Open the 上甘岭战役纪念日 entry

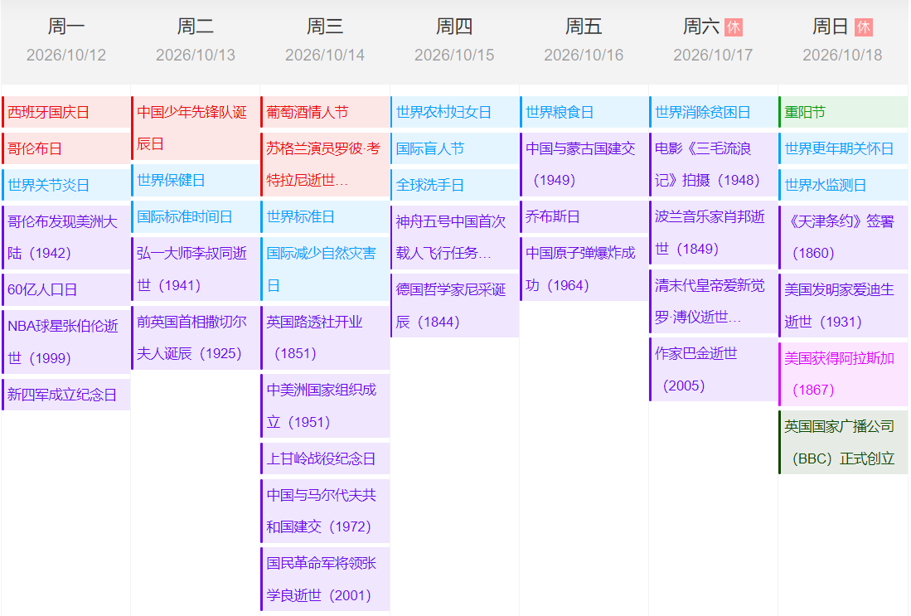click(x=325, y=458)
